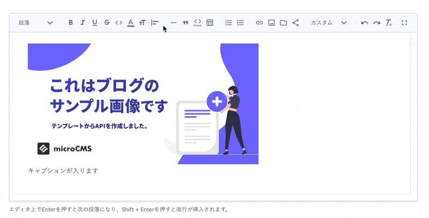The width and height of the screenshot is (429, 218).
Task: Insert a hyperlink
Action: [260, 23]
